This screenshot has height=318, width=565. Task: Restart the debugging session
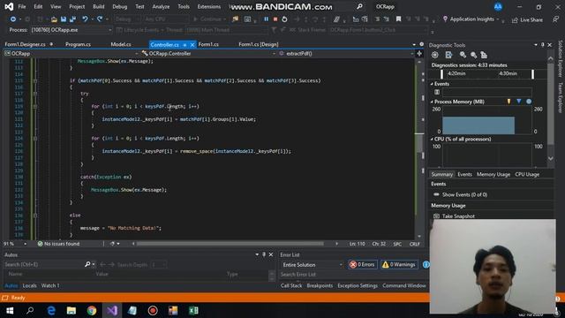pos(284,19)
